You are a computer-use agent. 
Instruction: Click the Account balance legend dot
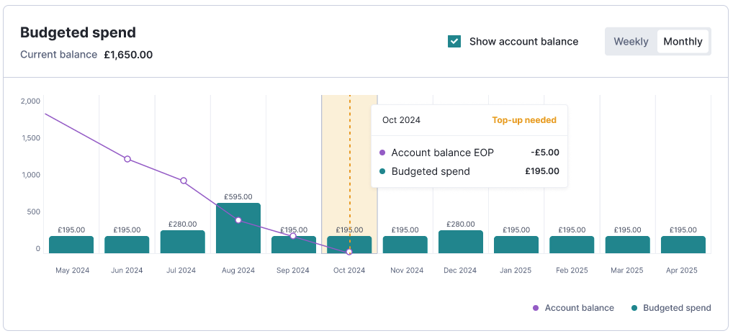click(536, 308)
